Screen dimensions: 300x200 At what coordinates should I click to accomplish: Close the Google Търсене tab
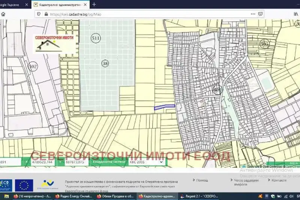click(27, 5)
